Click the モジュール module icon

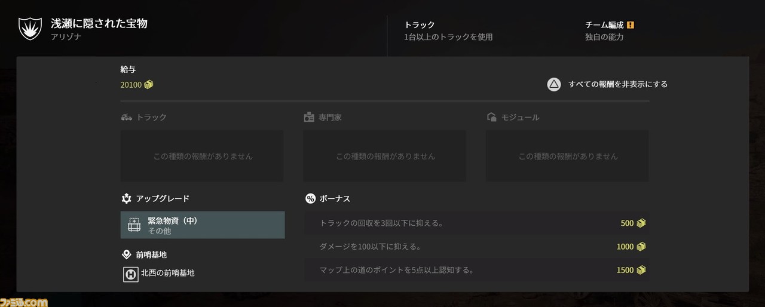(x=491, y=117)
